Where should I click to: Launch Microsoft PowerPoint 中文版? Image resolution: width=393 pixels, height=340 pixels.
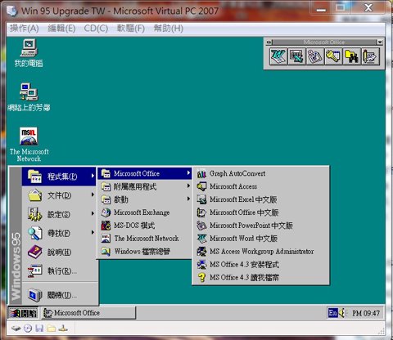tap(260, 226)
